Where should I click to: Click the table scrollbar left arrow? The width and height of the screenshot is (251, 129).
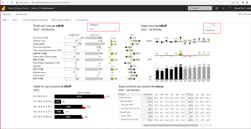142,125
